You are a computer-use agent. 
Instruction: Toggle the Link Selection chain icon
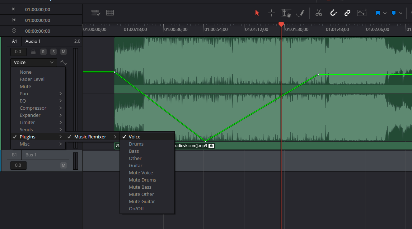347,13
